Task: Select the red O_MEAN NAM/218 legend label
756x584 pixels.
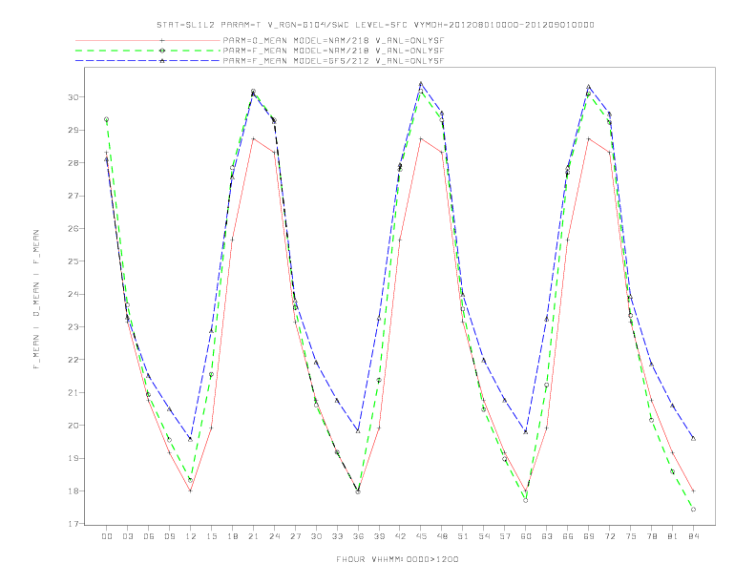Action: click(333, 41)
